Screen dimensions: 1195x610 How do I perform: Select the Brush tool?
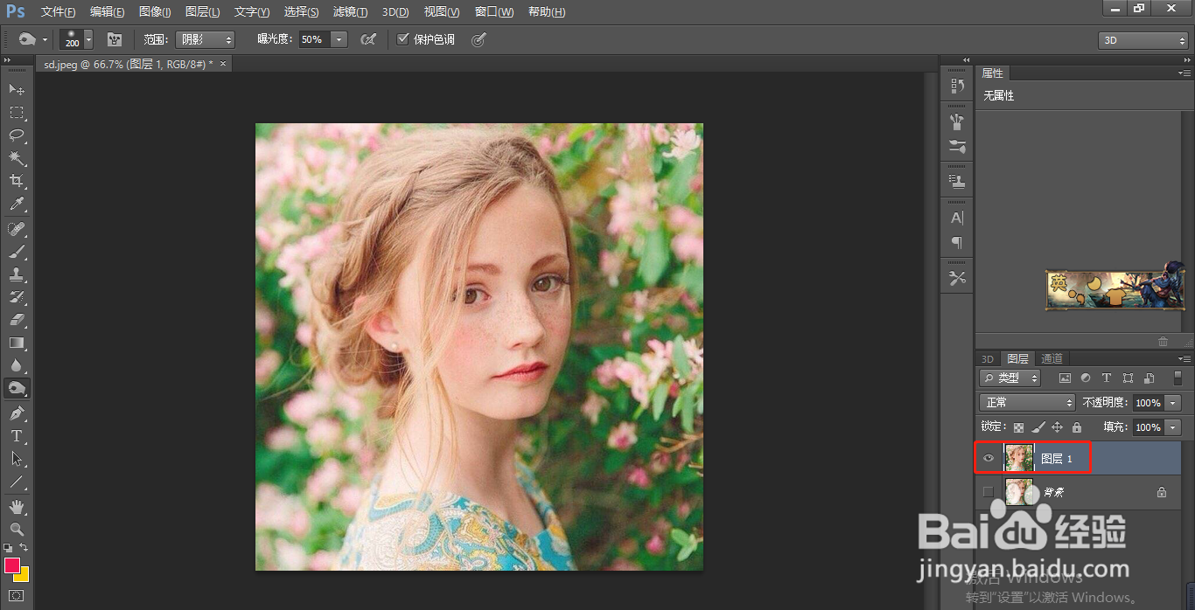[x=17, y=252]
